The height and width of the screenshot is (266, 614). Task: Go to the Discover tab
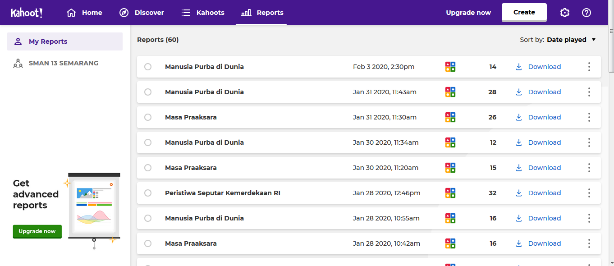pyautogui.click(x=142, y=13)
